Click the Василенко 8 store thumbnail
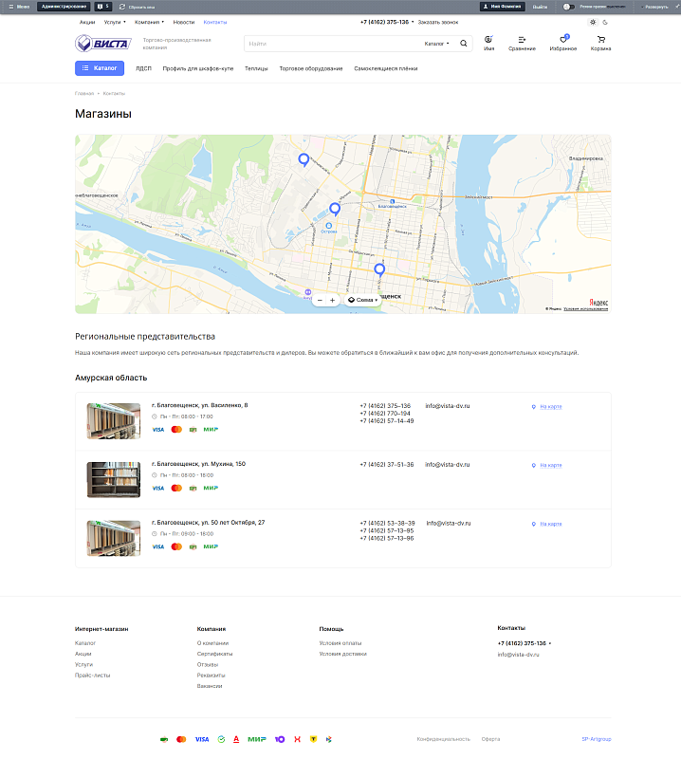The height and width of the screenshot is (759, 681). tap(114, 420)
